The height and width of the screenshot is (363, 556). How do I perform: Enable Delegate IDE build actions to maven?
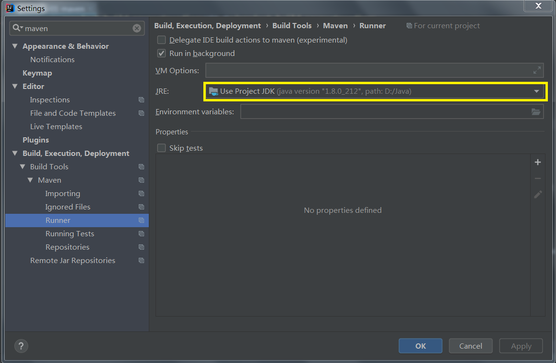pyautogui.click(x=161, y=40)
